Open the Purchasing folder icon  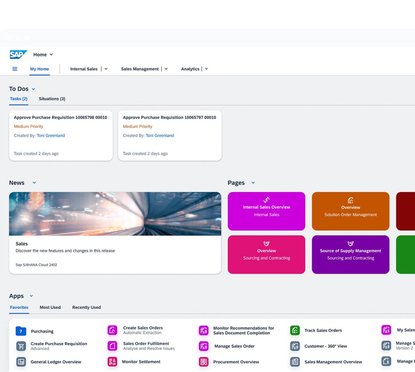coord(21,331)
